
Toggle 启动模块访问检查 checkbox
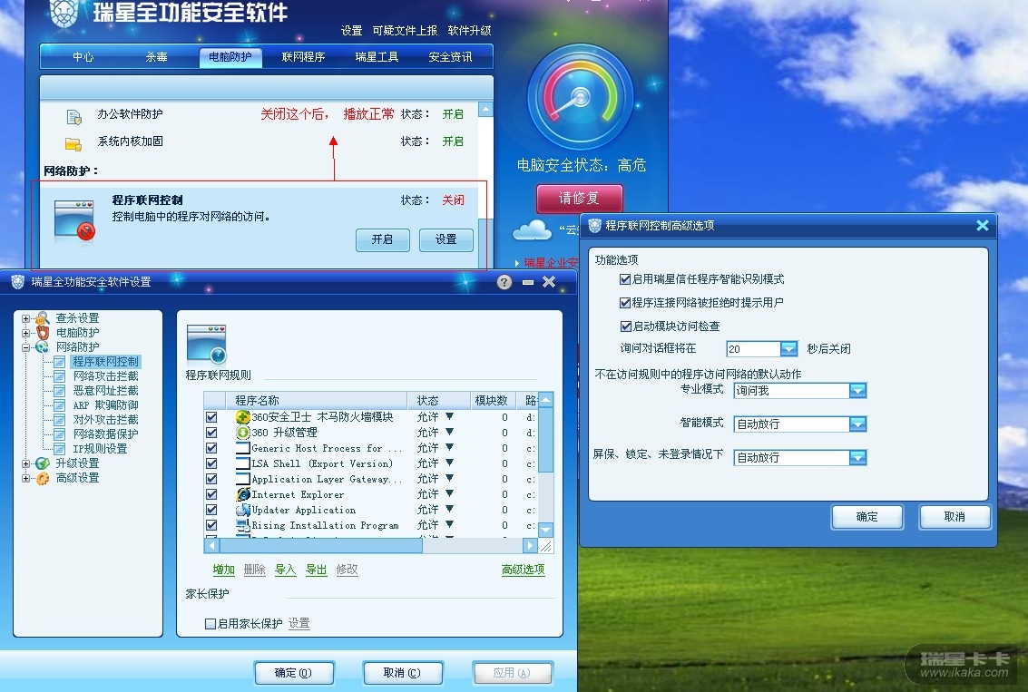625,327
